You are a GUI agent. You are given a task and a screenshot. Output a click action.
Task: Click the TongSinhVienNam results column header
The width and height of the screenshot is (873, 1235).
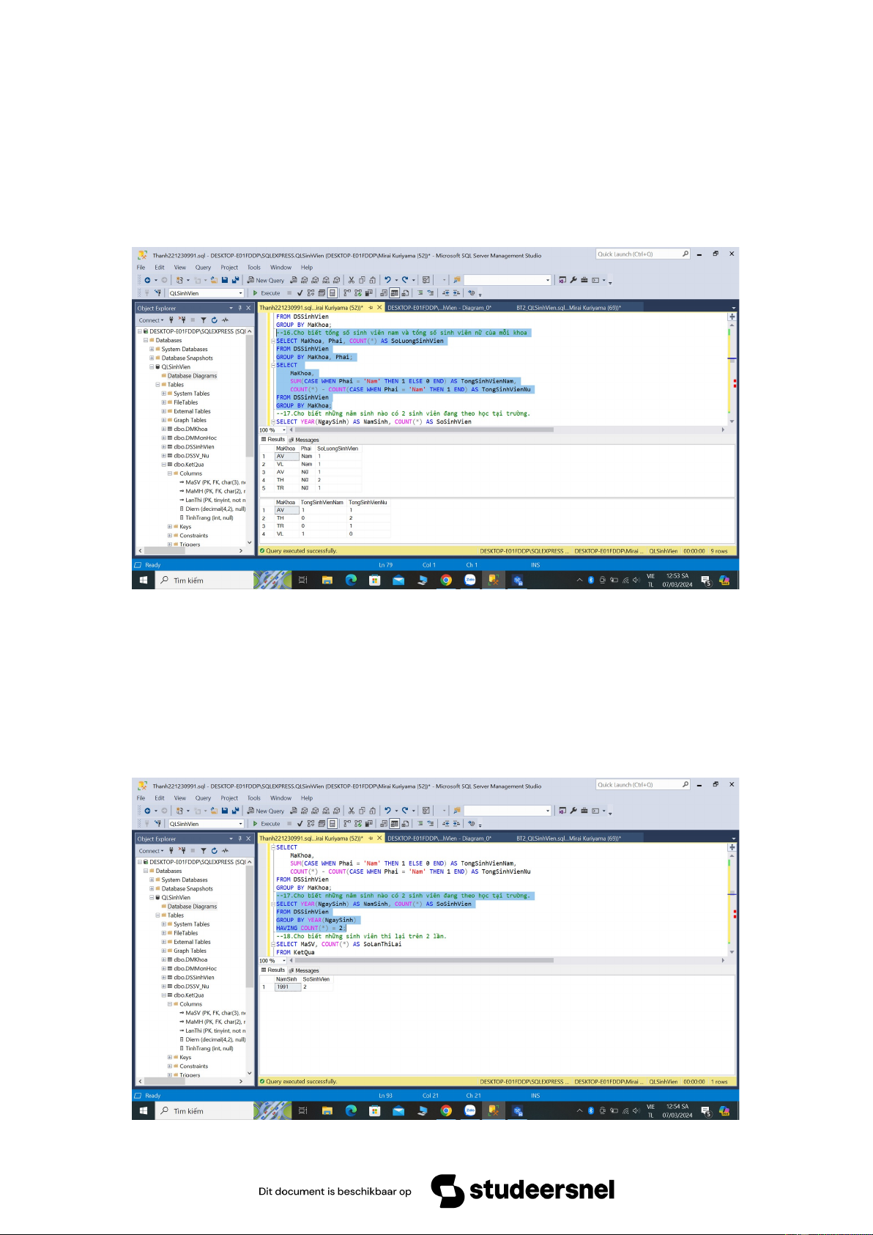point(322,503)
